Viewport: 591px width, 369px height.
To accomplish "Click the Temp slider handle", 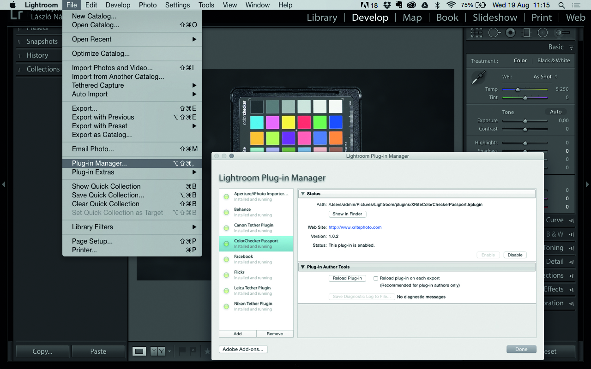I will tap(518, 89).
